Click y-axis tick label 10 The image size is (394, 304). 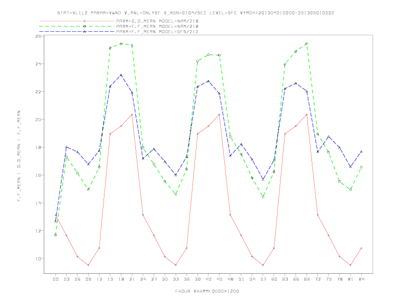click(38, 259)
